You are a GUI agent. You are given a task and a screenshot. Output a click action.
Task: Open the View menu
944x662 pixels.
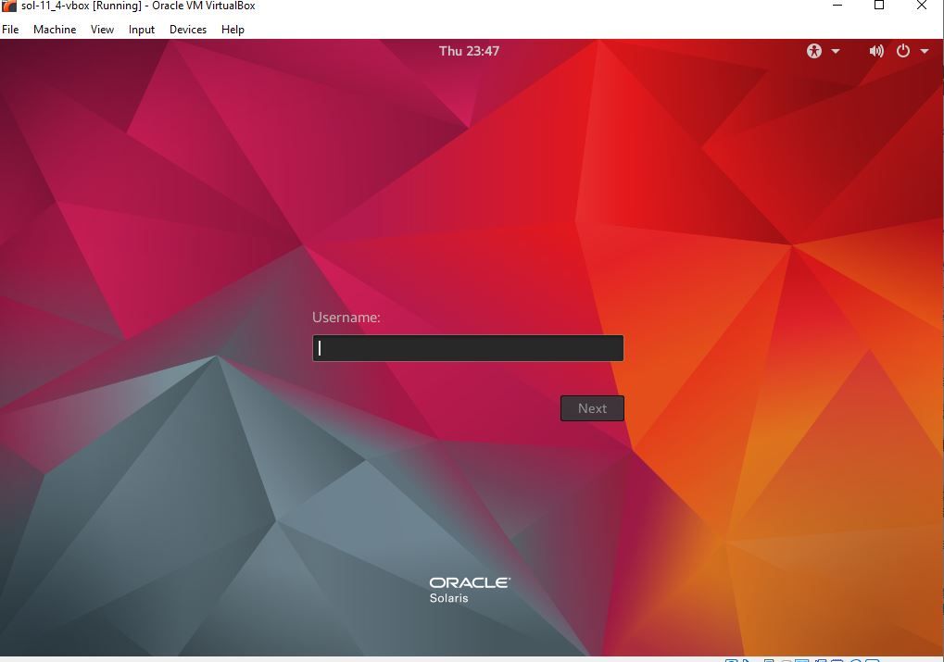click(x=102, y=30)
